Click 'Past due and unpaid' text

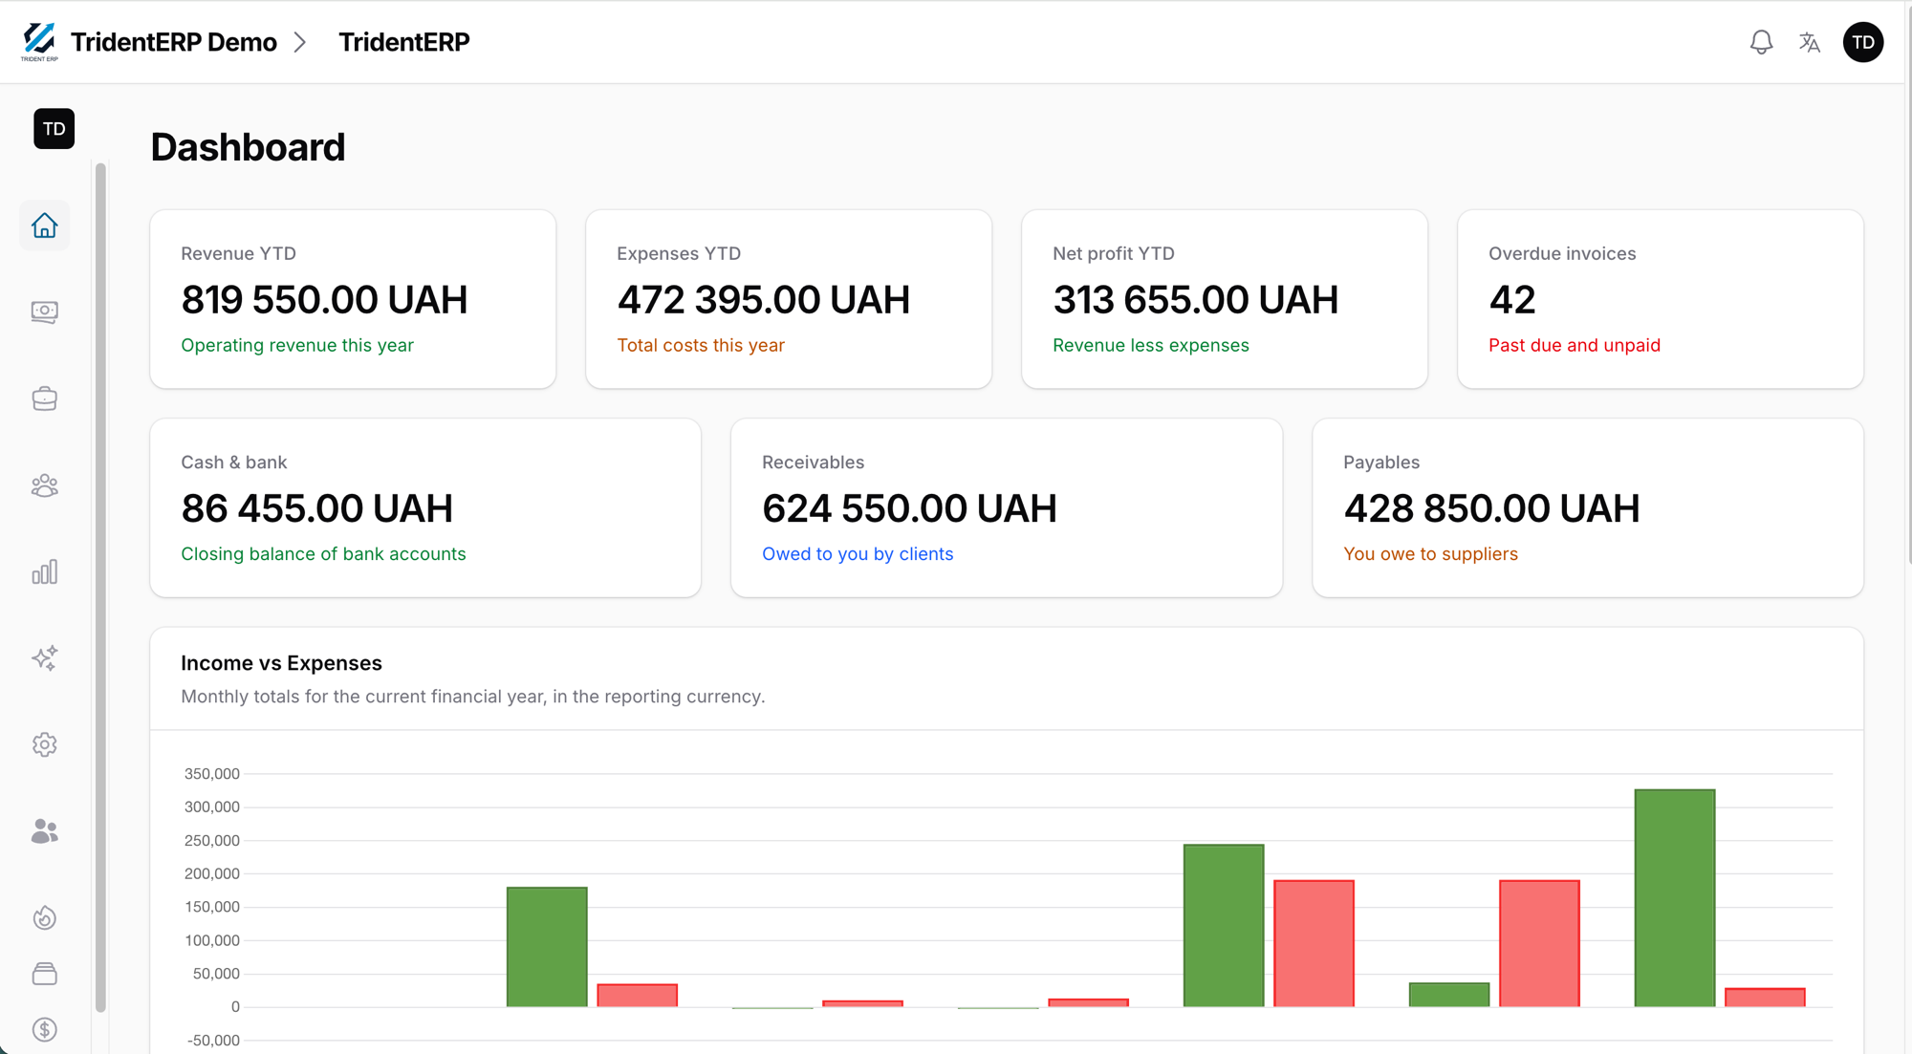click(x=1574, y=345)
